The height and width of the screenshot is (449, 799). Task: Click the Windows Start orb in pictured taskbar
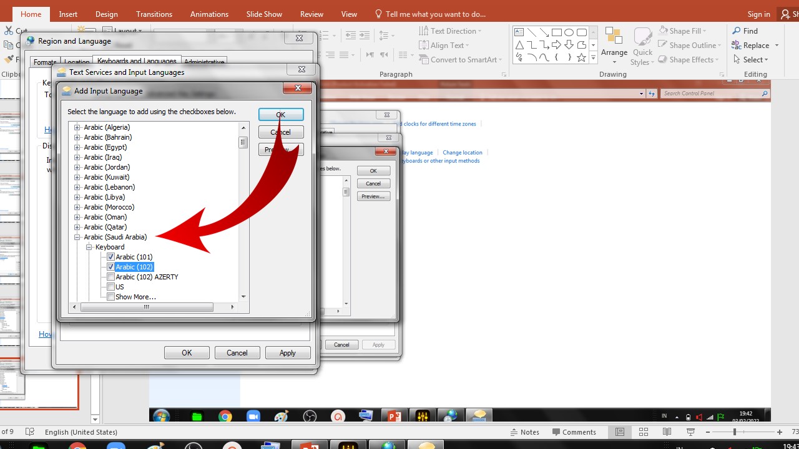161,417
